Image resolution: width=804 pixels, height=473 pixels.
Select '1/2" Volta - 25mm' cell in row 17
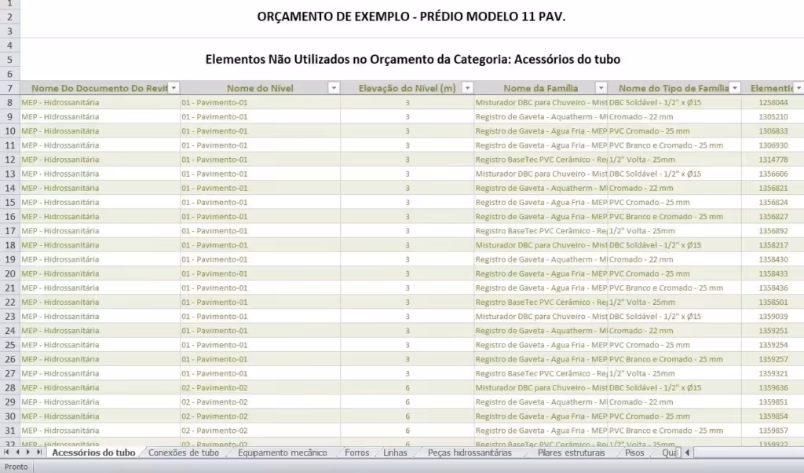click(674, 231)
